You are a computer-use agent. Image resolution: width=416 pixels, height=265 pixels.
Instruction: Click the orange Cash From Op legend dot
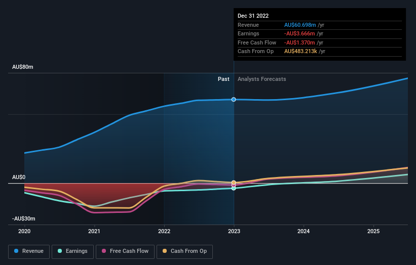pyautogui.click(x=165, y=251)
